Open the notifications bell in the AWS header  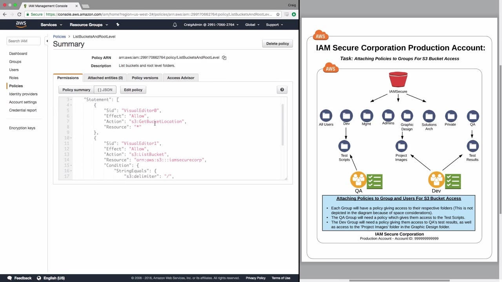175,25
